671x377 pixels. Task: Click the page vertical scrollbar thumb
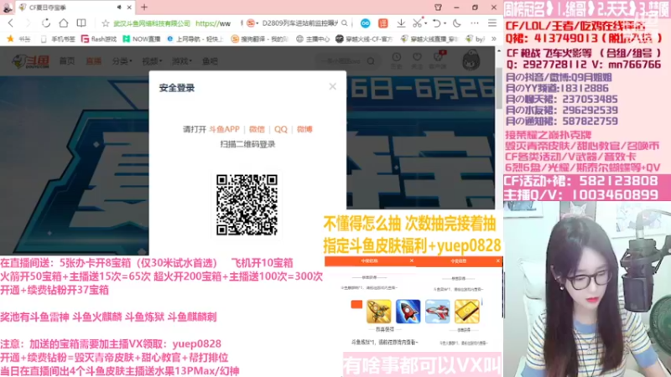tap(498, 88)
